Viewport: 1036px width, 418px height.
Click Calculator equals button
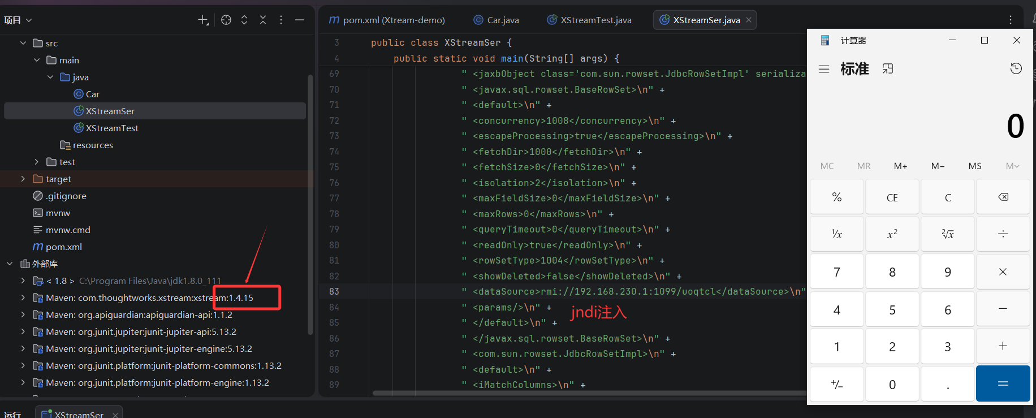(x=1003, y=383)
